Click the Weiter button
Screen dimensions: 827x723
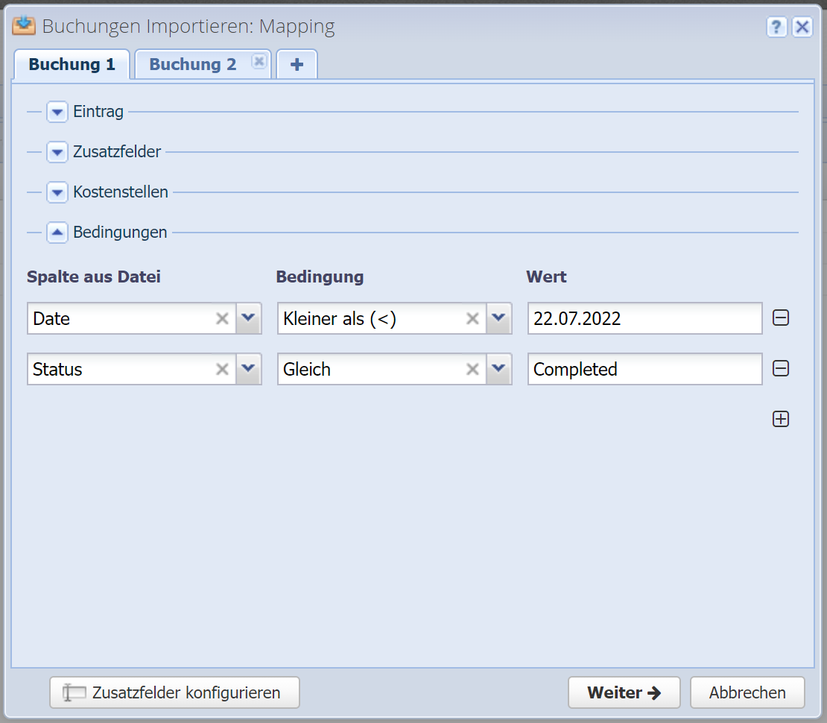tap(624, 692)
